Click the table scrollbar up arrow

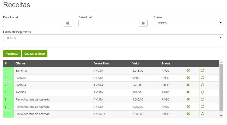[221, 62]
